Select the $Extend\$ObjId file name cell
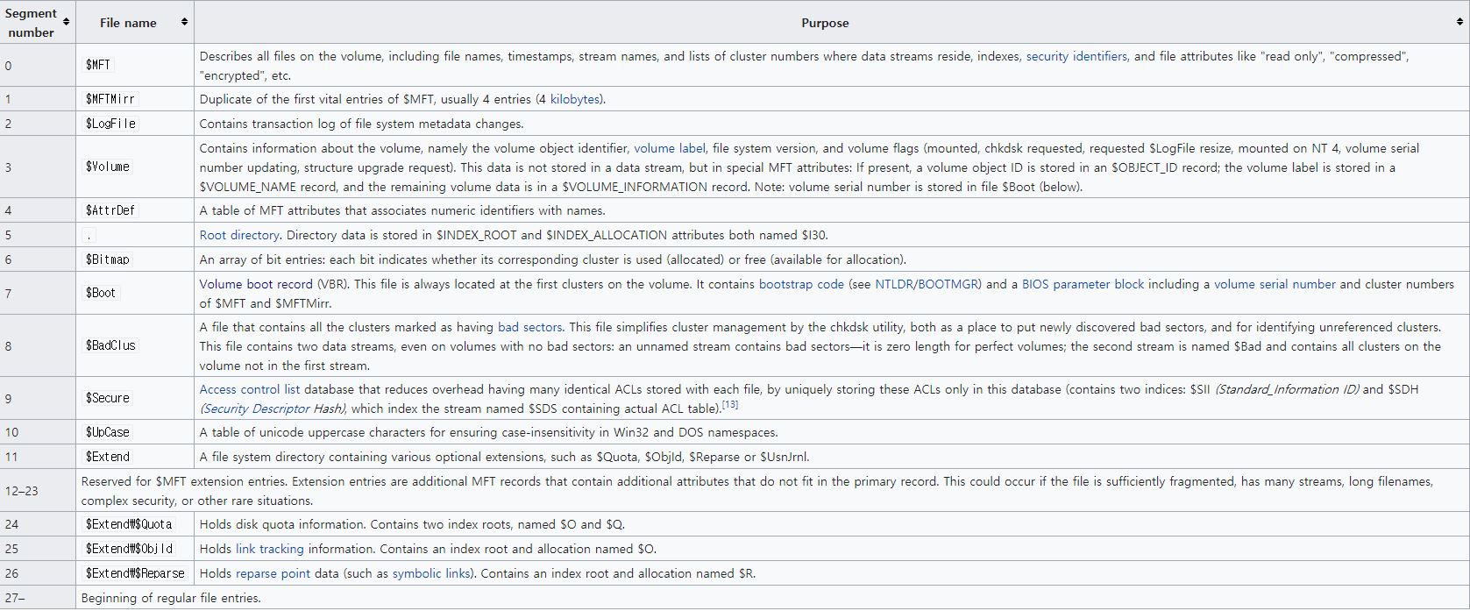The width and height of the screenshot is (1470, 611). pos(134,549)
